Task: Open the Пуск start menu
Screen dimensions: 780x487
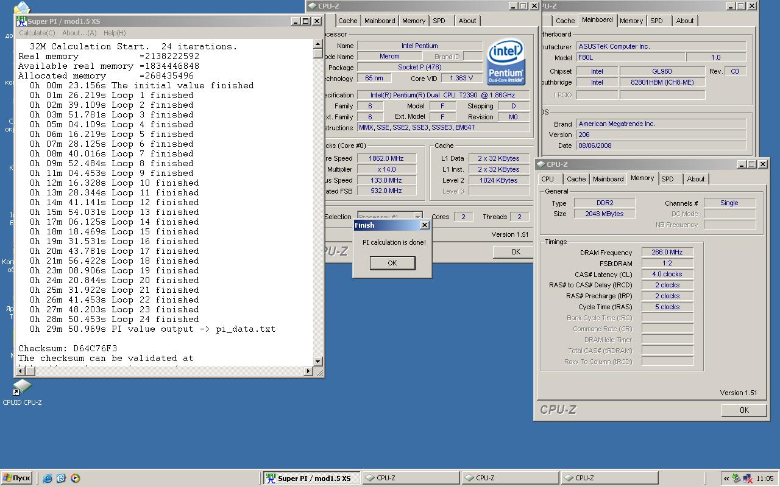Action: (16, 478)
